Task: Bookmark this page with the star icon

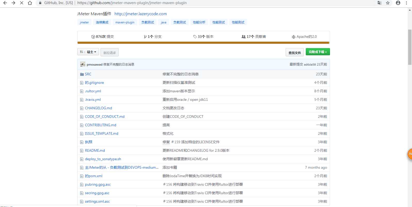Action: click(388, 3)
